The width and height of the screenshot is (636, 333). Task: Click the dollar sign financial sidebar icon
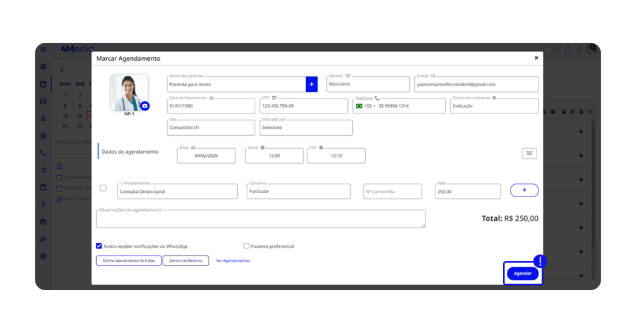[x=43, y=204]
